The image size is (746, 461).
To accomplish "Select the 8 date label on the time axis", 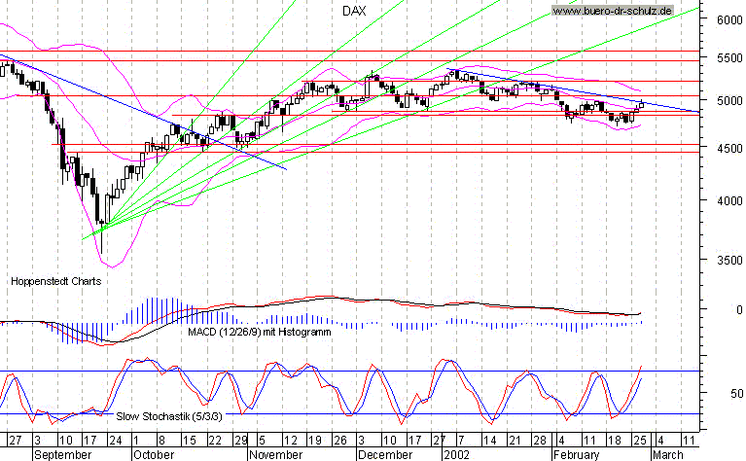I will click(161, 440).
